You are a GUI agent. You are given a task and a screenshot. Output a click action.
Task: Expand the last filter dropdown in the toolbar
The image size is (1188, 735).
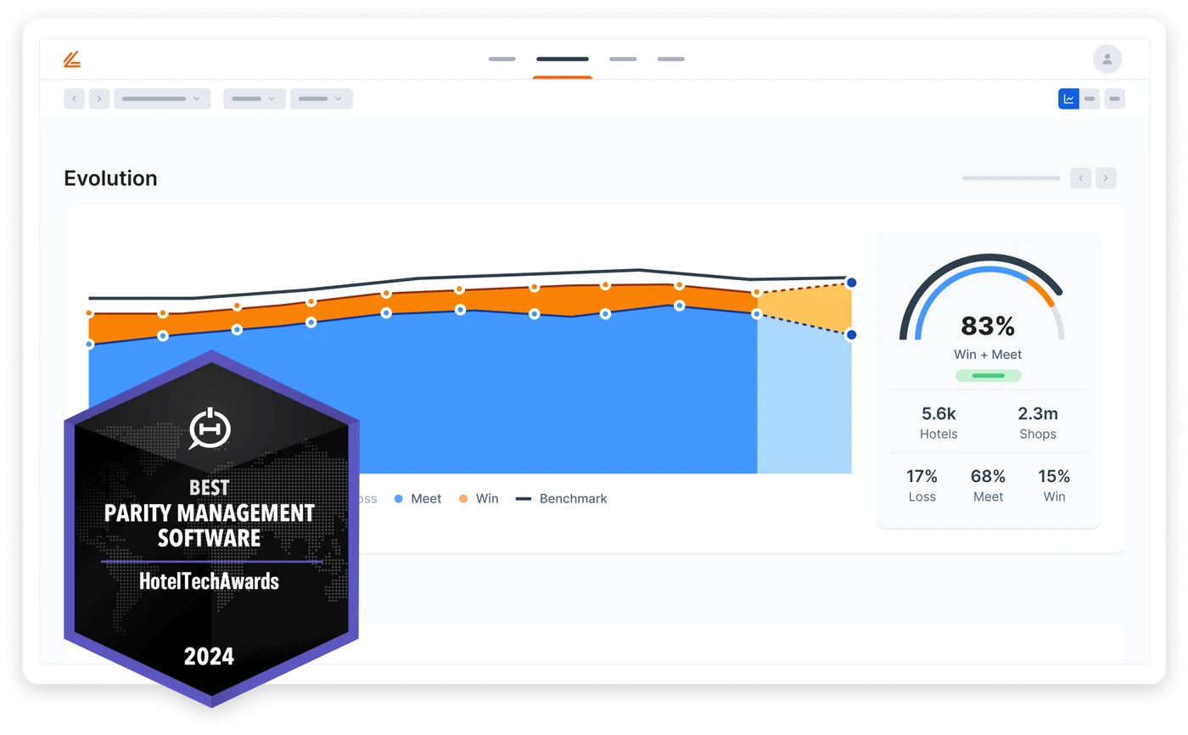pos(322,99)
